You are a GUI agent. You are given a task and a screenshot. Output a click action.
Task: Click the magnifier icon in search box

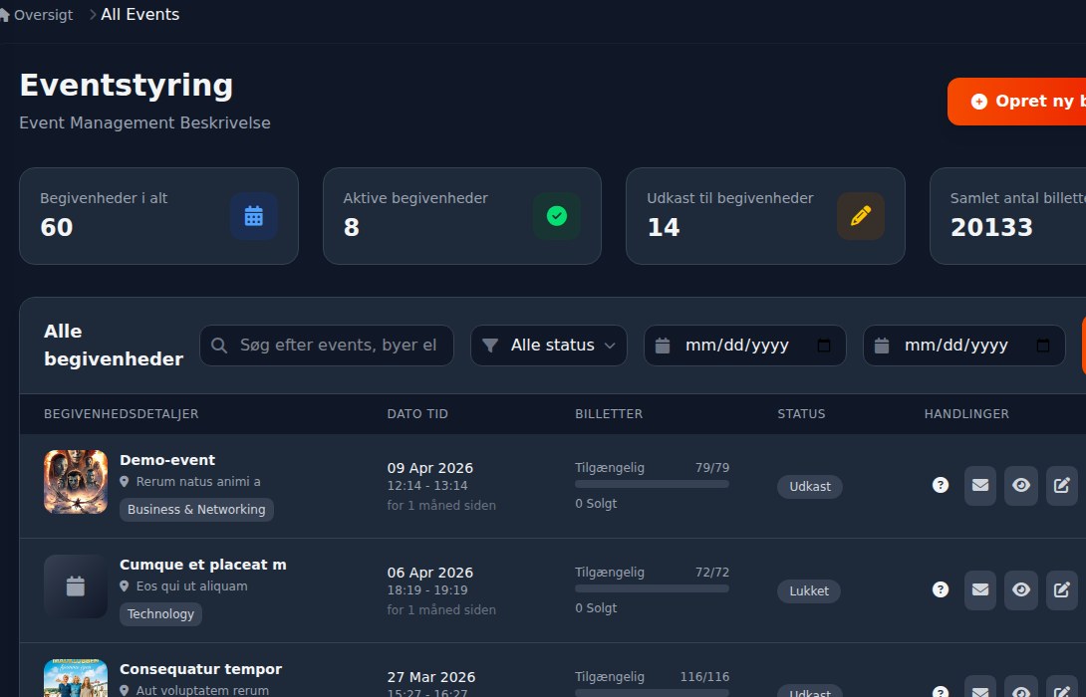(x=219, y=346)
